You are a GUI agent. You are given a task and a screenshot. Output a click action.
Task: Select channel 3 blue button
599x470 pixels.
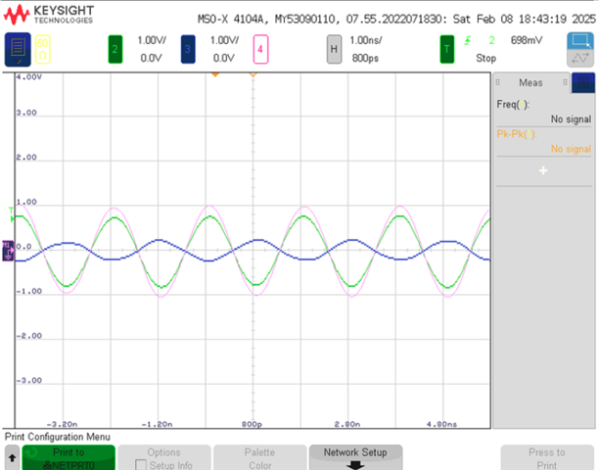(188, 49)
